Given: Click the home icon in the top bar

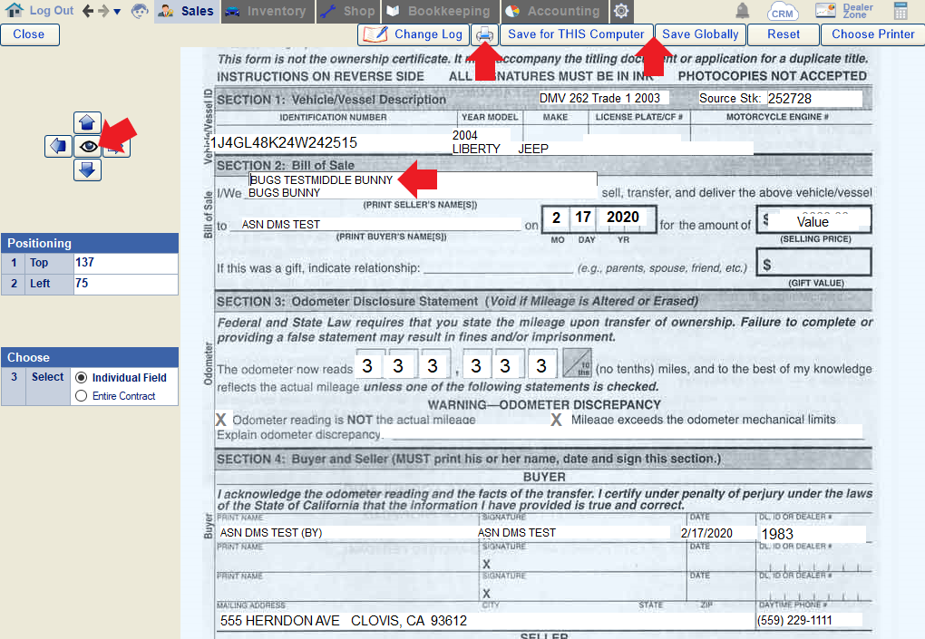Looking at the screenshot, I should pyautogui.click(x=14, y=10).
